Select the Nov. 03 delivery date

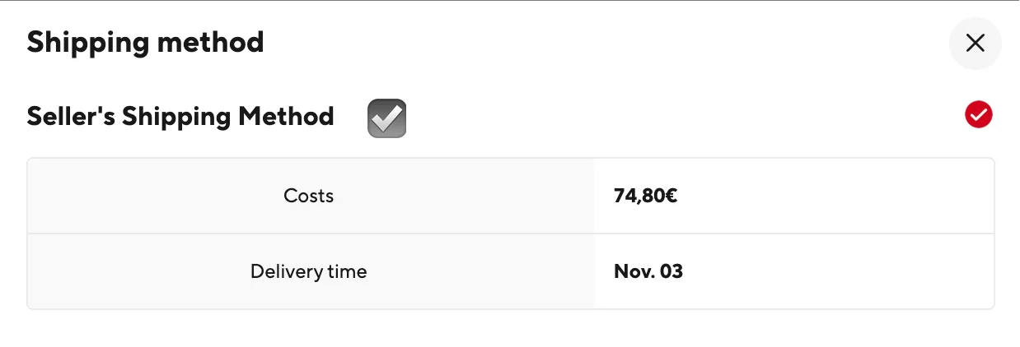pos(648,271)
